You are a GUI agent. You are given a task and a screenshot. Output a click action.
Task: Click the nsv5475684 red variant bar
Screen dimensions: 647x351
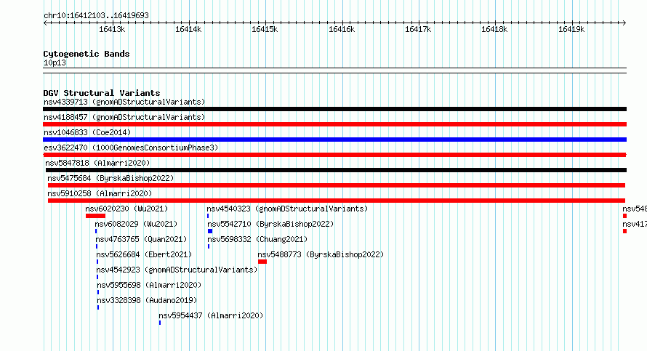click(337, 185)
